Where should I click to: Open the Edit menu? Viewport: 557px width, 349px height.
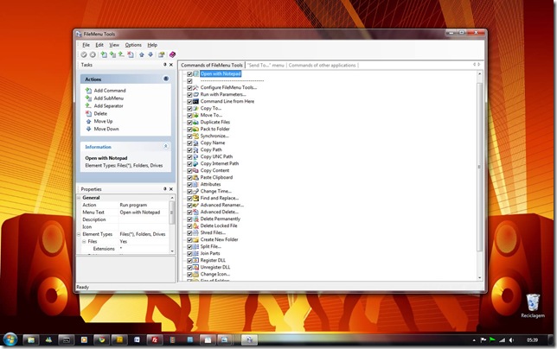(x=99, y=45)
